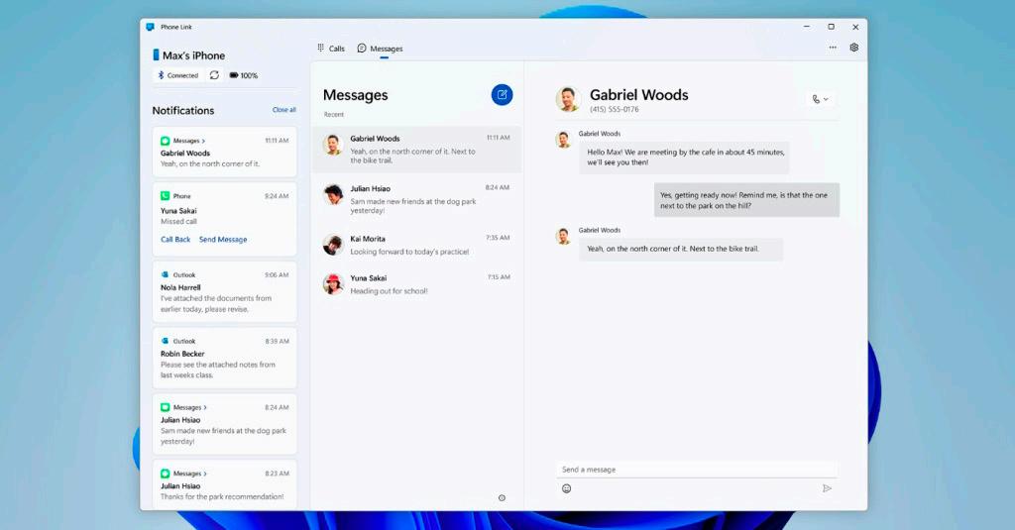
Task: Click the Notifications heading
Action: point(183,111)
